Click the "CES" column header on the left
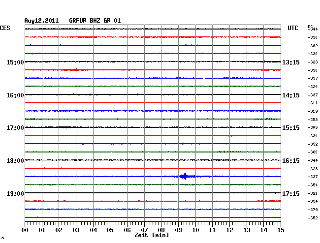 [x=5, y=28]
